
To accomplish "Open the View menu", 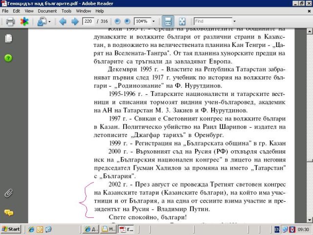I will [29, 11].
